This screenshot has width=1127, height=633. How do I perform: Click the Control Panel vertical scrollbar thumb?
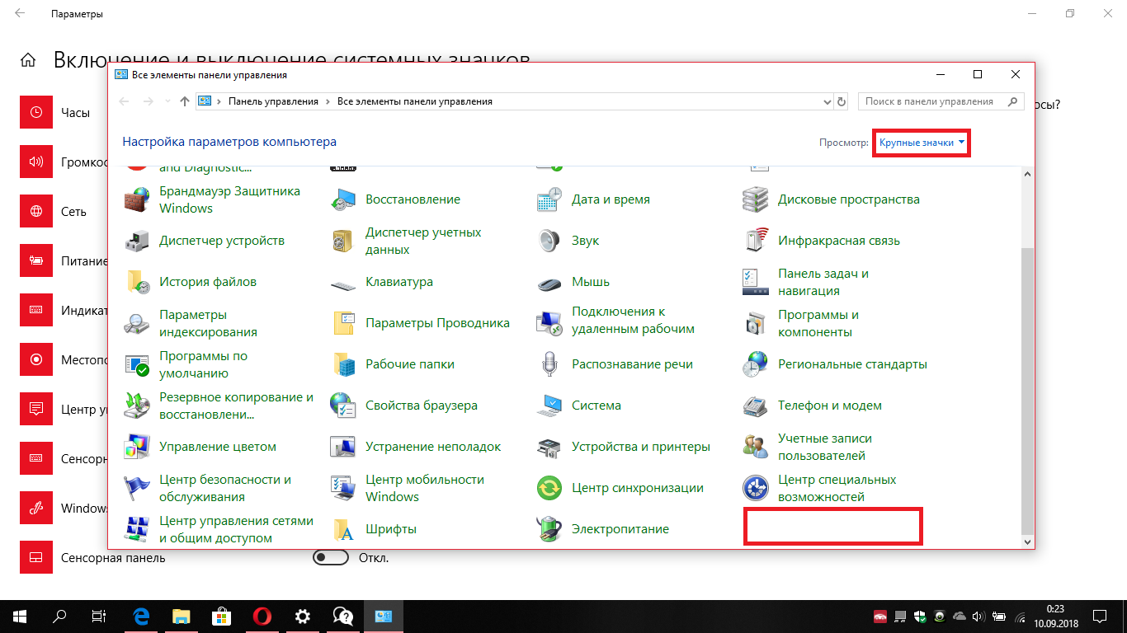click(1027, 391)
